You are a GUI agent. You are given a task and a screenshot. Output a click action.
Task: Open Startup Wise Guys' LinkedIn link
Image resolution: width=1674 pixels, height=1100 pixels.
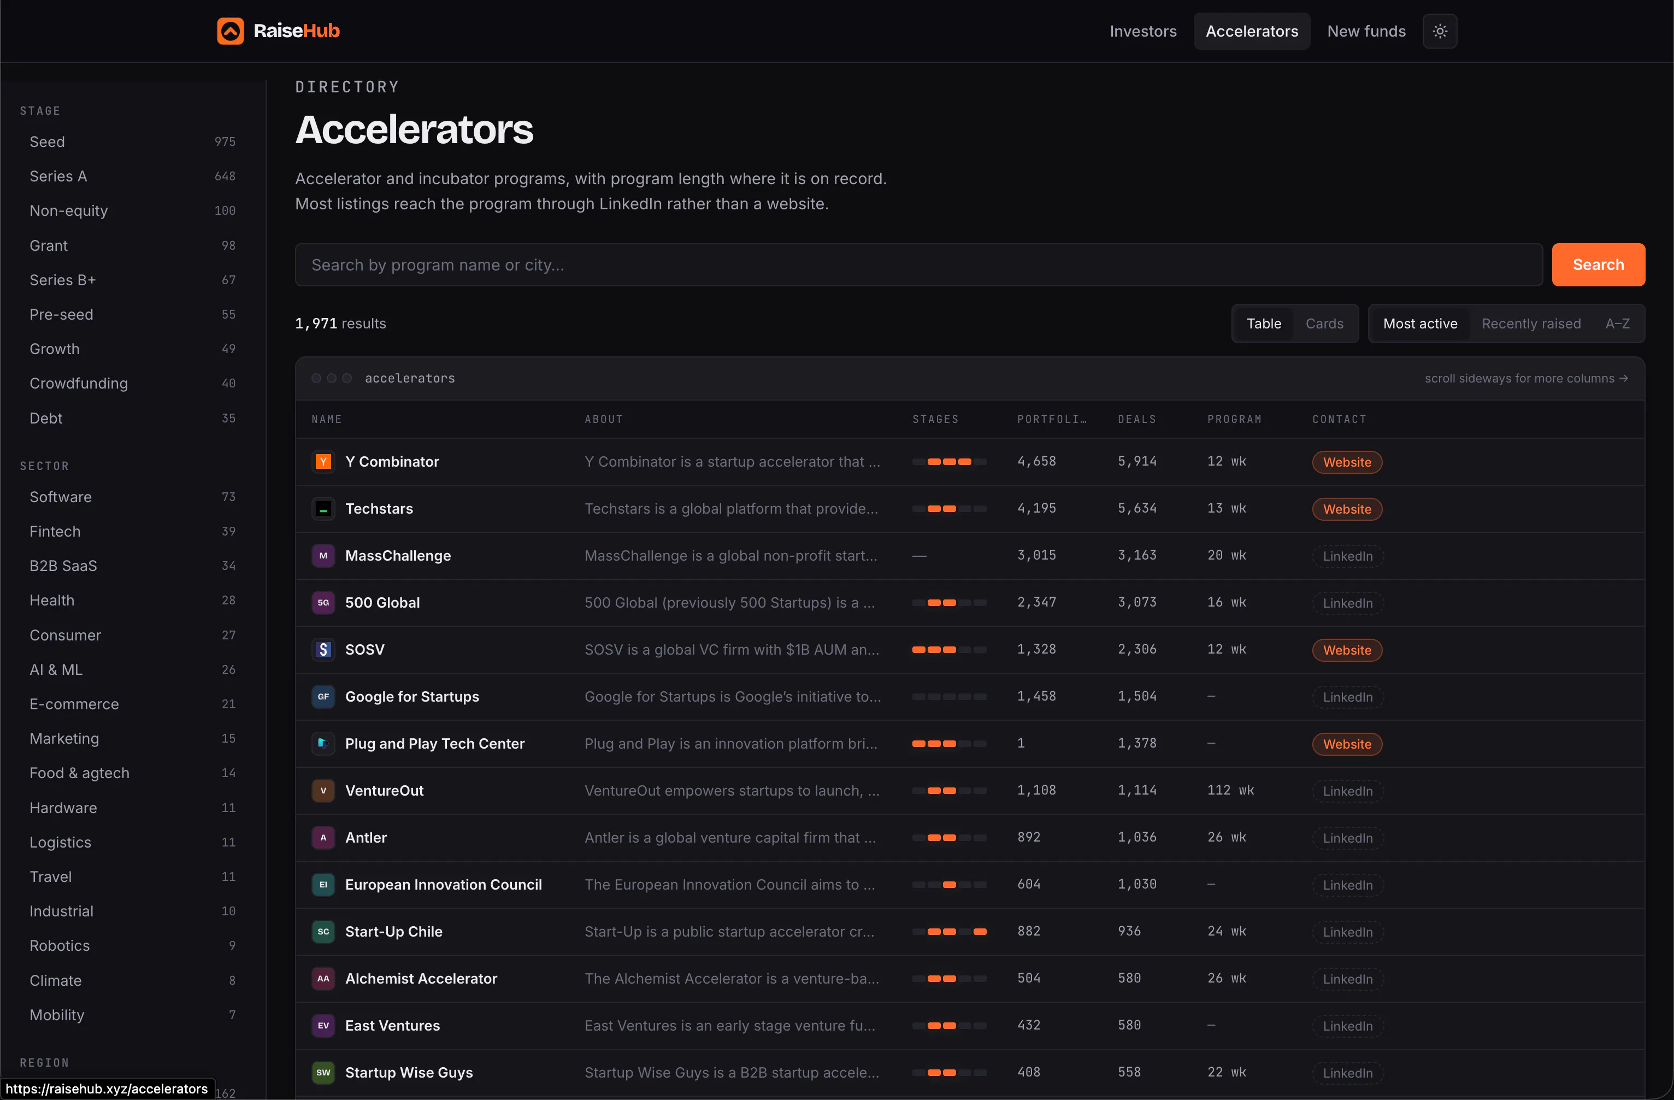(x=1348, y=1073)
